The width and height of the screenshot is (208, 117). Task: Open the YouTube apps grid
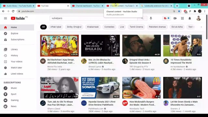pos(182,18)
